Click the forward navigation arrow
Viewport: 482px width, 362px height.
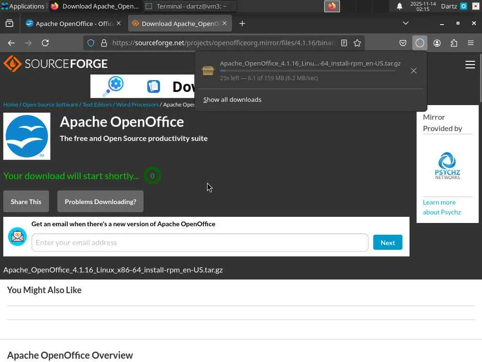[x=28, y=43]
